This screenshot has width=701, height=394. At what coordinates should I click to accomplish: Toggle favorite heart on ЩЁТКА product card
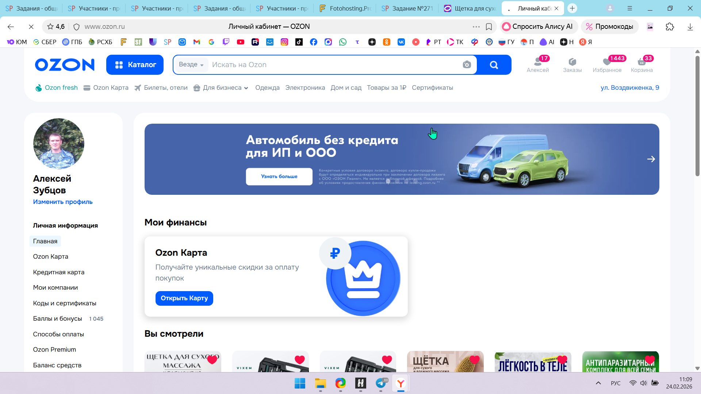(474, 360)
